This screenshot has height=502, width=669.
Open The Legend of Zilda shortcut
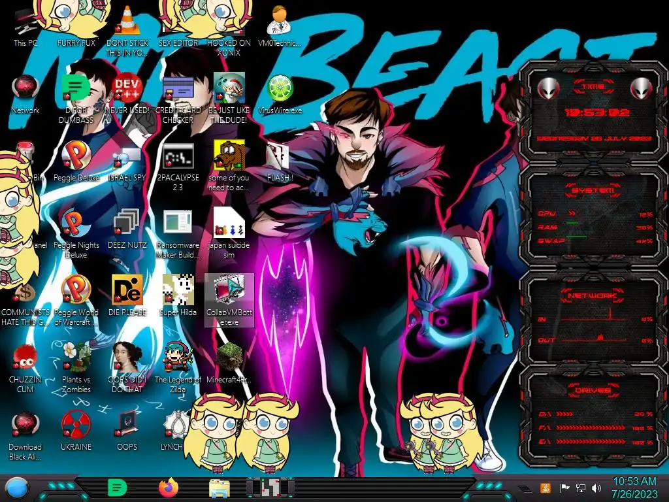click(x=178, y=368)
